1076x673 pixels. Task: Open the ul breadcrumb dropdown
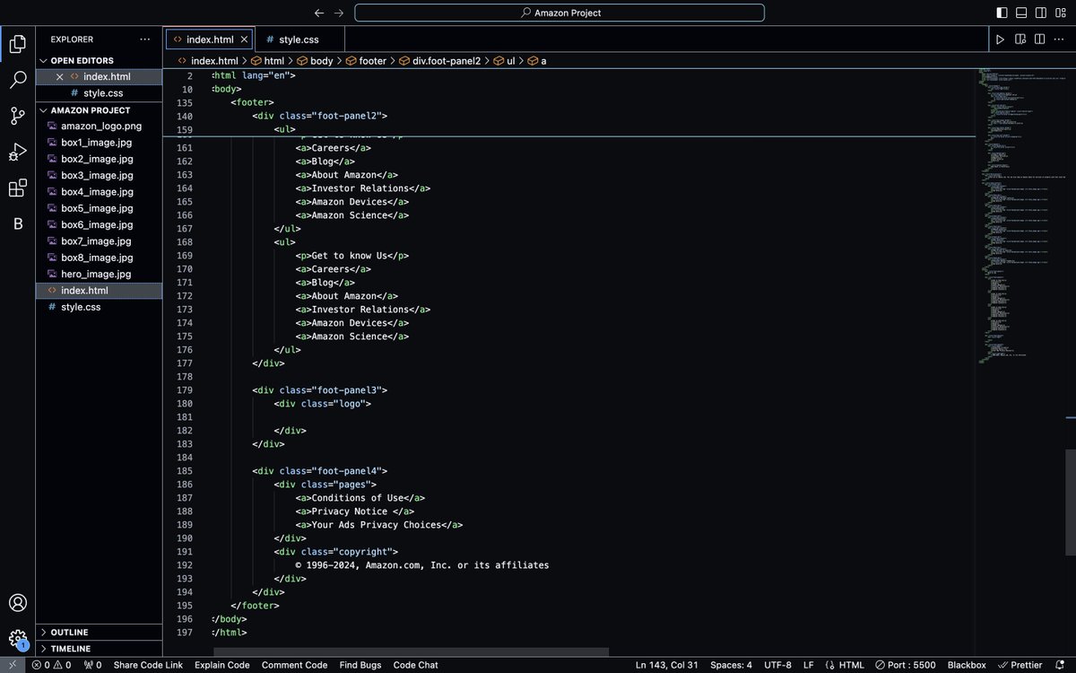coord(504,60)
